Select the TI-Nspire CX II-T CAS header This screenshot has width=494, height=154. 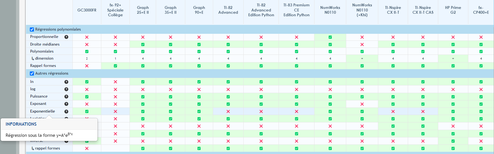point(423,10)
